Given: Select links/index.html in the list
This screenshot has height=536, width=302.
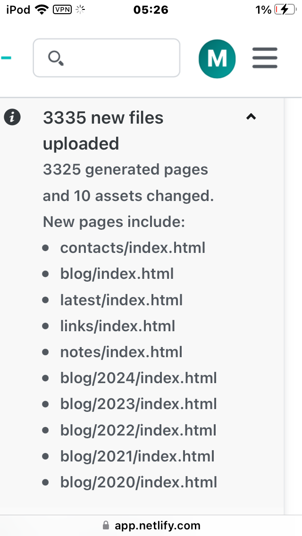Looking at the screenshot, I should point(117,326).
